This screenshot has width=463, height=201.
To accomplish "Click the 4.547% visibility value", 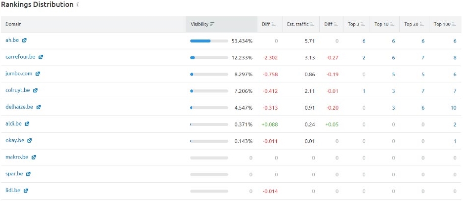I will [x=243, y=108].
